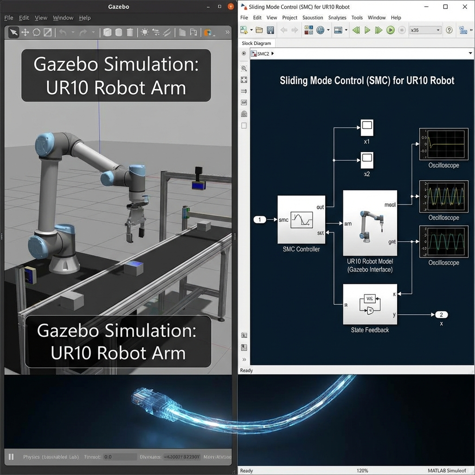The height and width of the screenshot is (475, 475).
Task: Open the Library Browser grid icon
Action: coord(308,30)
